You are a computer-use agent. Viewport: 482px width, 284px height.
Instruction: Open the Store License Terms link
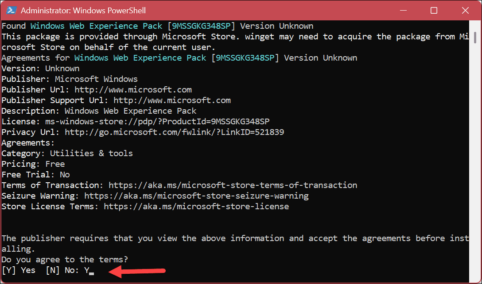(x=196, y=207)
